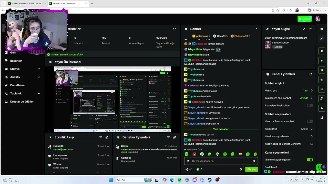The image size is (328, 184).
Task: Click the Turkish language tag
Action: (x=278, y=47)
